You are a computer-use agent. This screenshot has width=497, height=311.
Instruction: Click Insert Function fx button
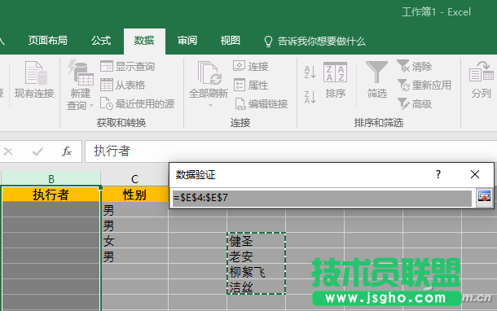[67, 151]
